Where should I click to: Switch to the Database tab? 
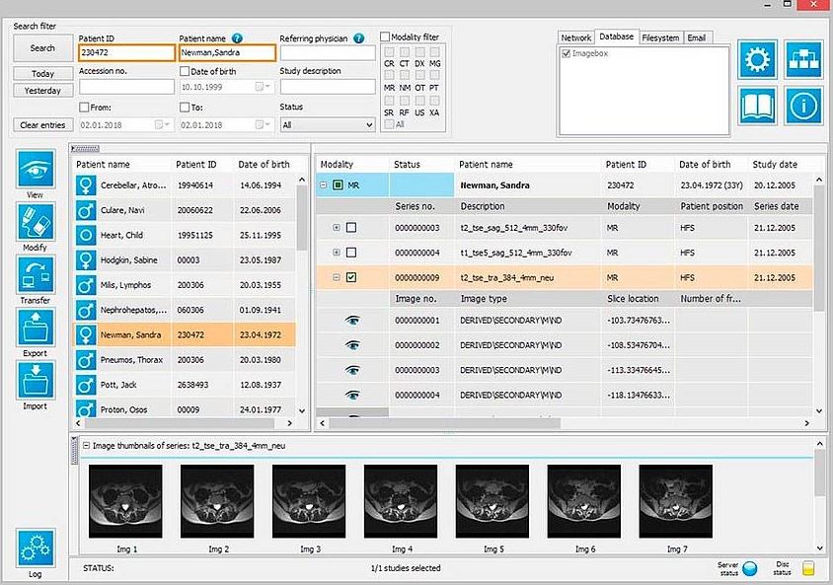[616, 37]
